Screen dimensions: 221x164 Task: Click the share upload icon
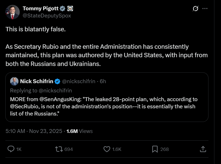203,149
